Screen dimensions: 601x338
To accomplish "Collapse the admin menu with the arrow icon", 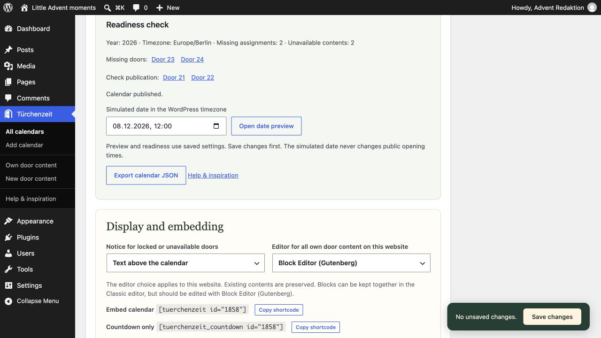I will coord(8,301).
